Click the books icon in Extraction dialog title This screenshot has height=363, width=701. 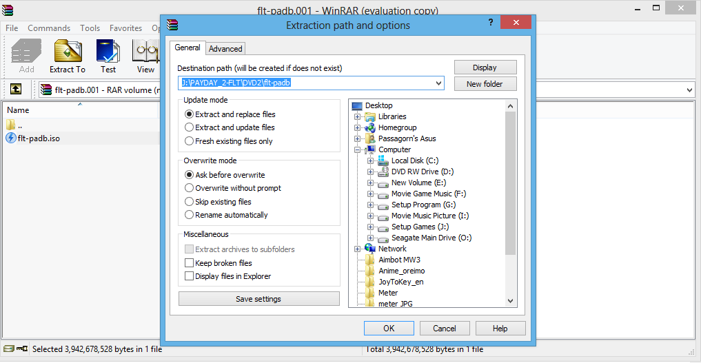(172, 25)
